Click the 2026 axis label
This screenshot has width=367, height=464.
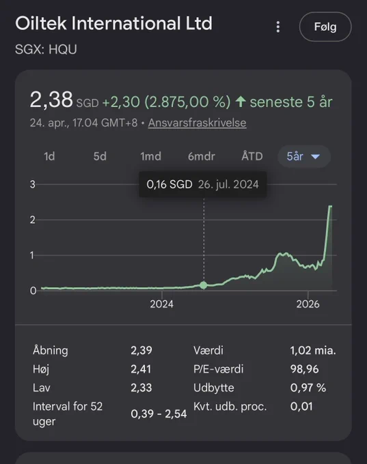308,304
